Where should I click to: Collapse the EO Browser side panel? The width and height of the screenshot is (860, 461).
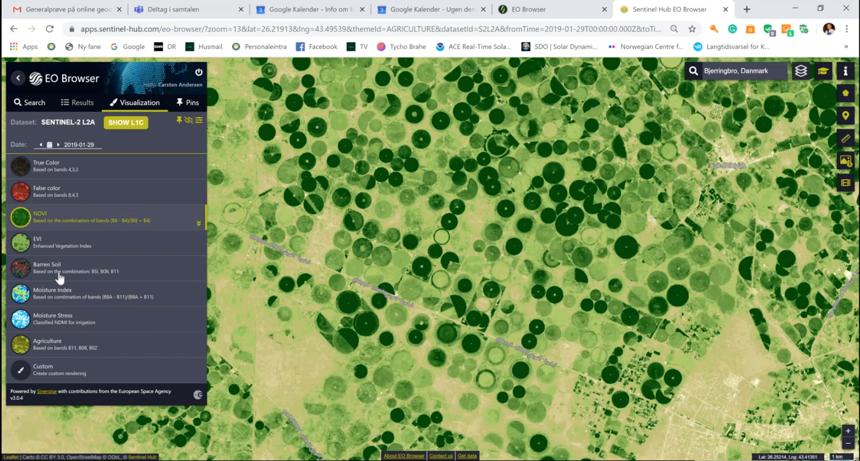(18, 78)
